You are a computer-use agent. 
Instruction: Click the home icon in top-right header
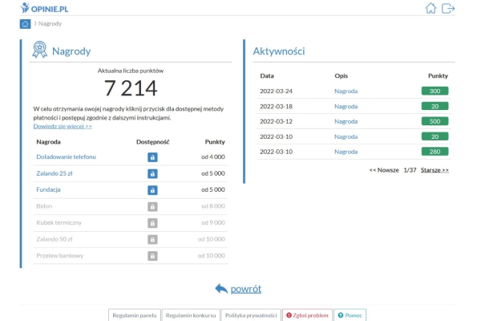[x=431, y=9]
